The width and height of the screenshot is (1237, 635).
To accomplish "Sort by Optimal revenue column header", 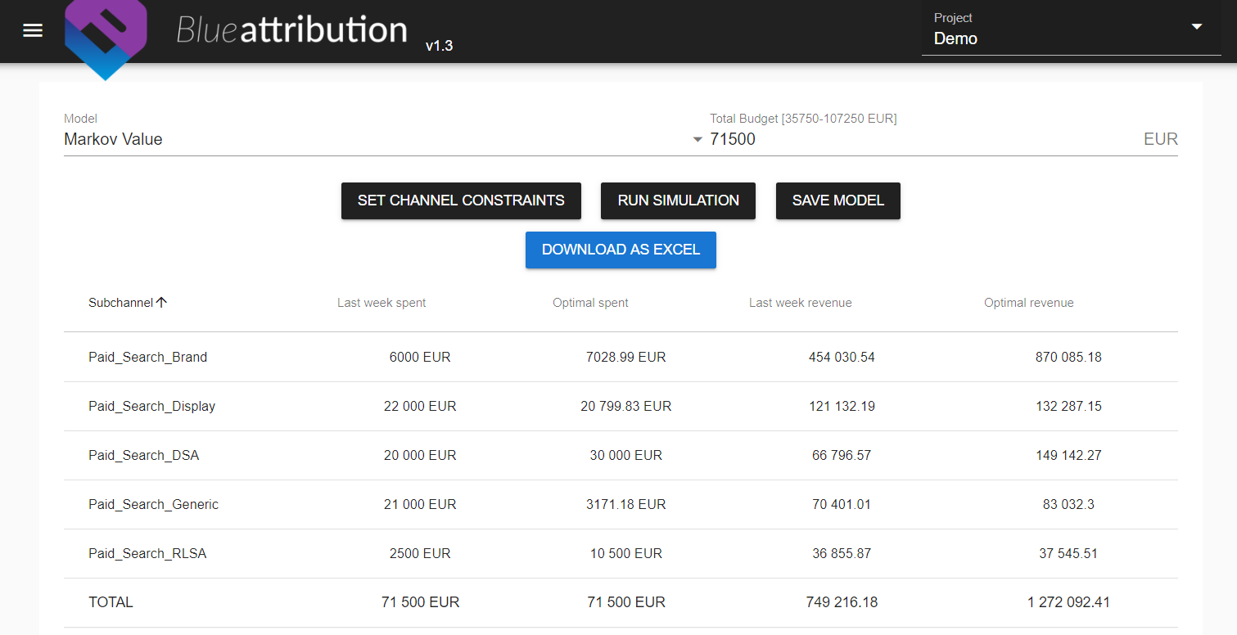I will click(1028, 303).
